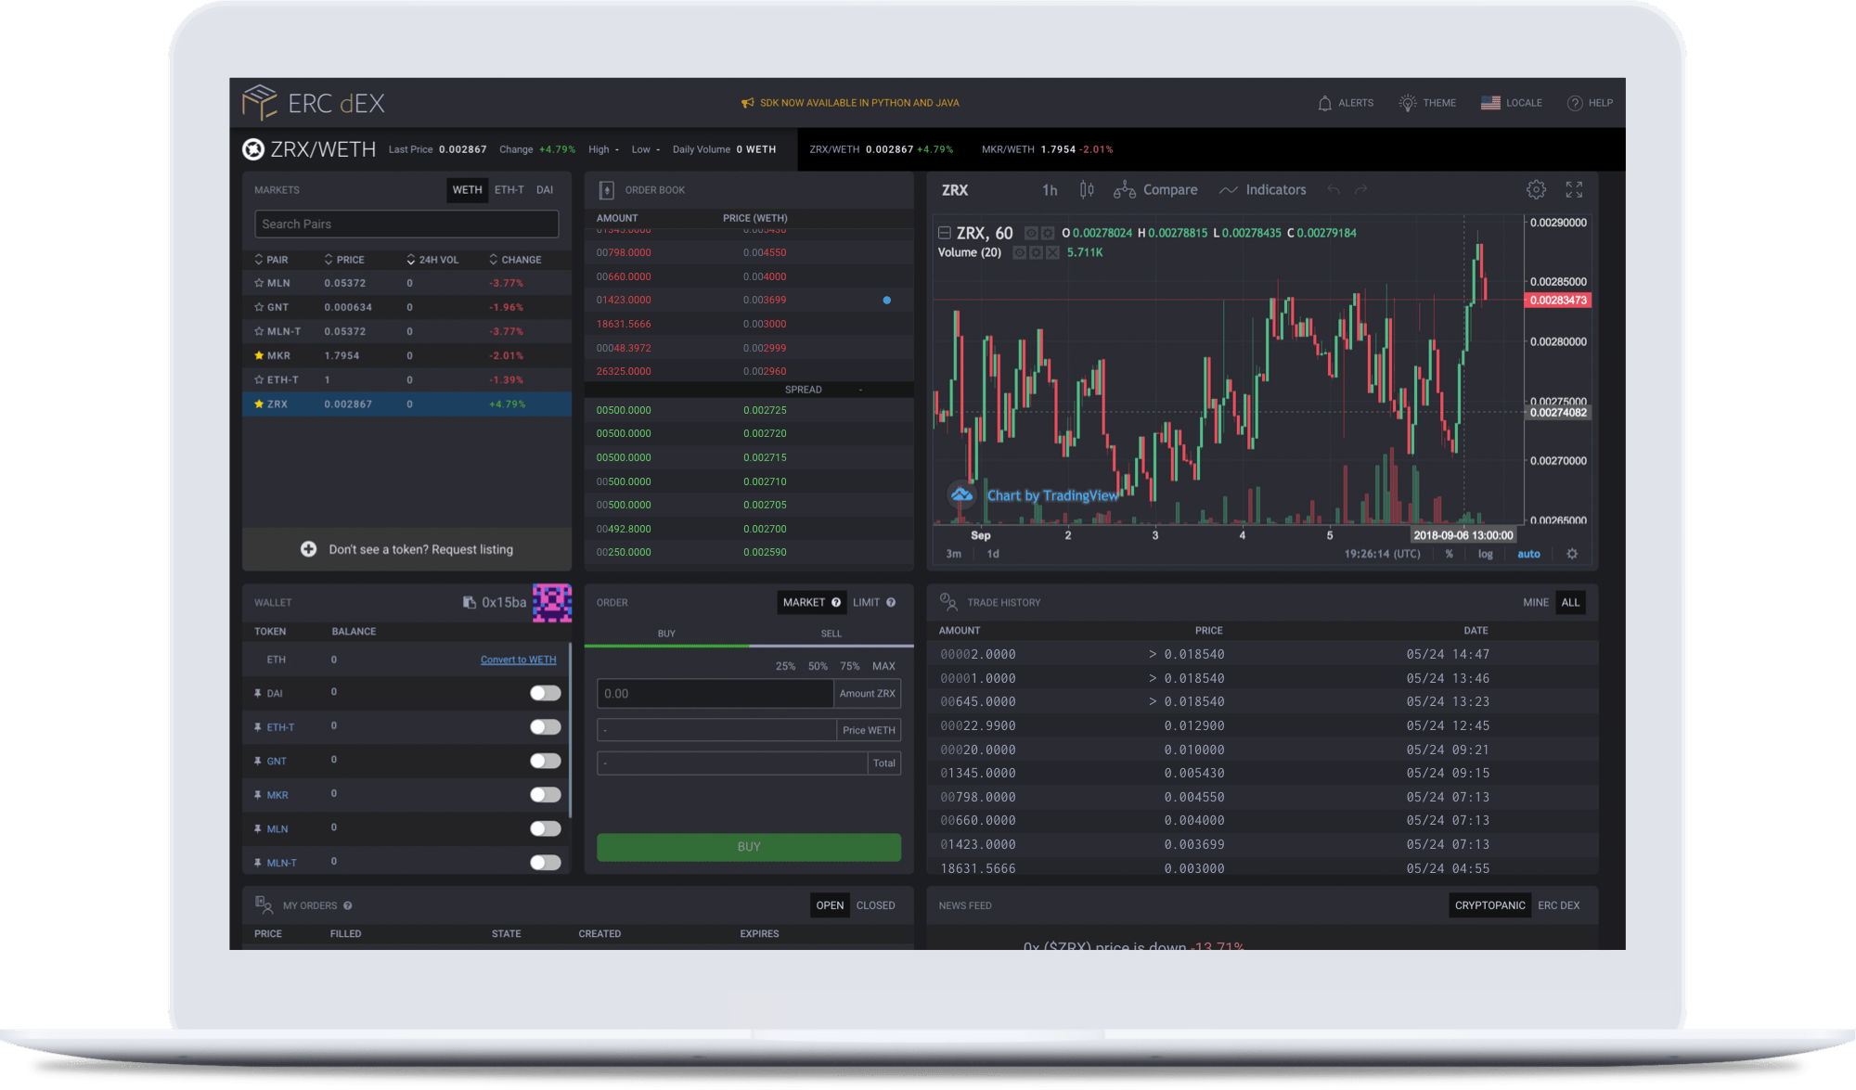Image resolution: width=1856 pixels, height=1090 pixels.
Task: Click the ZRX/WETH trading pair icon
Action: pos(257,149)
